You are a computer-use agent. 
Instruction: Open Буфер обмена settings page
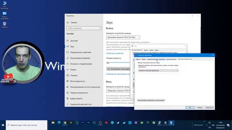76,99
